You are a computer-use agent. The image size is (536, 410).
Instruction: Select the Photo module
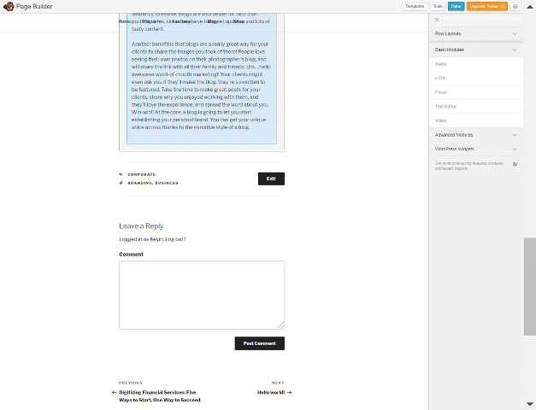click(441, 92)
